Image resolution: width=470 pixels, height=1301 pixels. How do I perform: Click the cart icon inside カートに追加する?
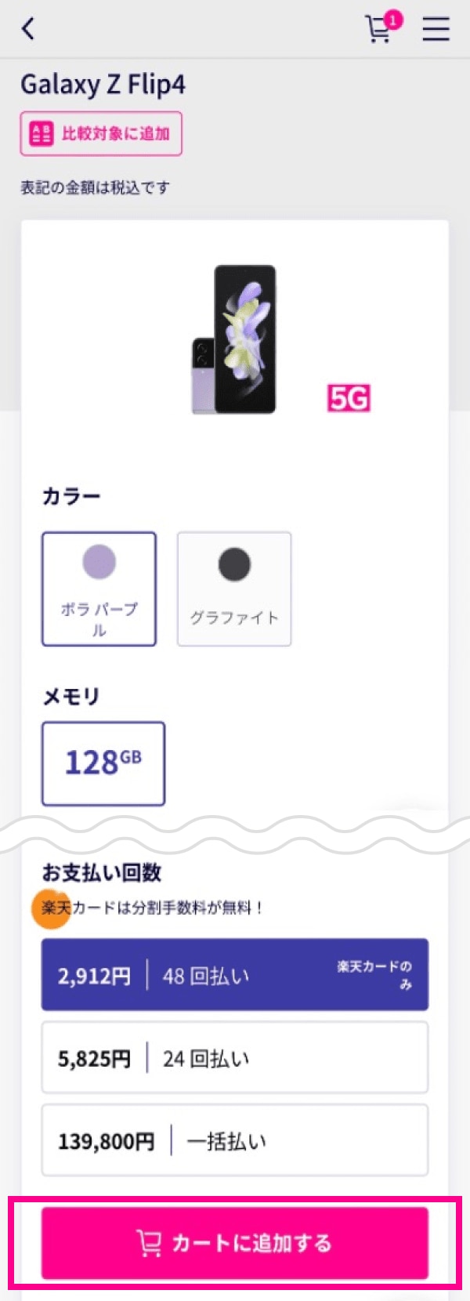pos(149,1243)
